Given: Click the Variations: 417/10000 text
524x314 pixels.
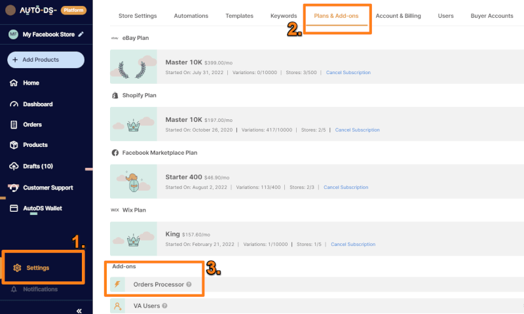Looking at the screenshot, I should (267, 130).
